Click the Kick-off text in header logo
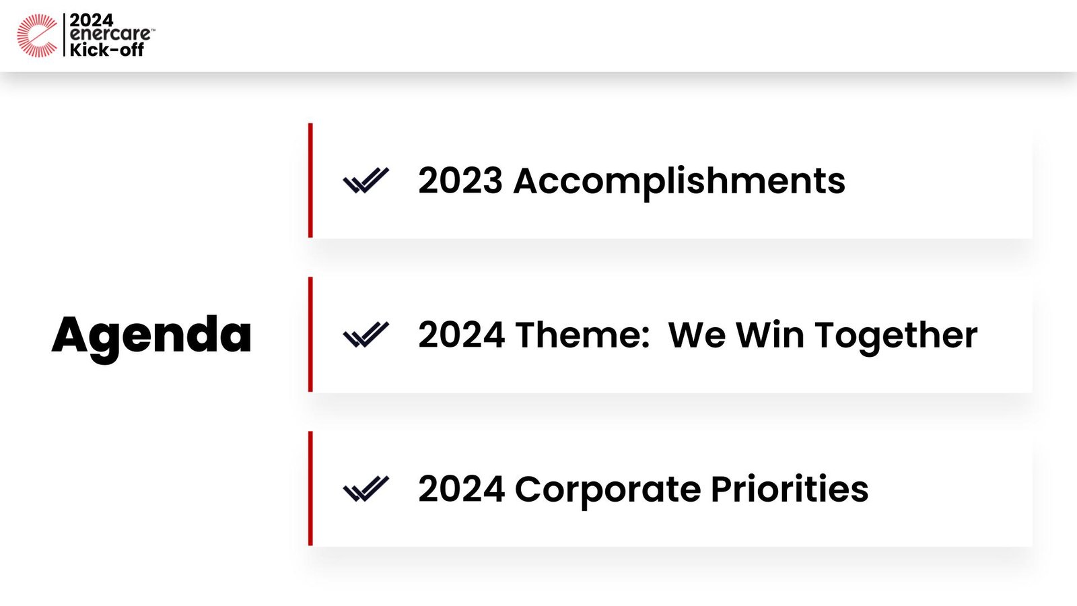This screenshot has height=606, width=1077. coord(107,50)
